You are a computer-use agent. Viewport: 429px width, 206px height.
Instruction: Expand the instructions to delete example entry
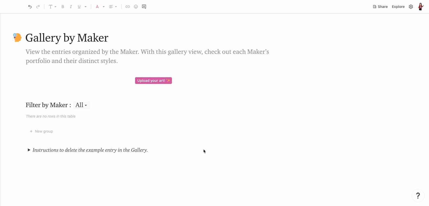pos(29,150)
